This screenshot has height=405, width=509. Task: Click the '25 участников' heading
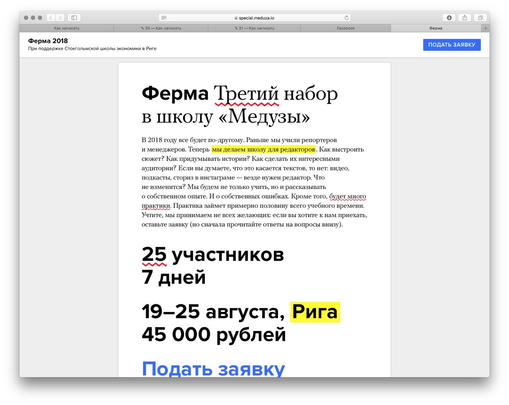(x=213, y=255)
